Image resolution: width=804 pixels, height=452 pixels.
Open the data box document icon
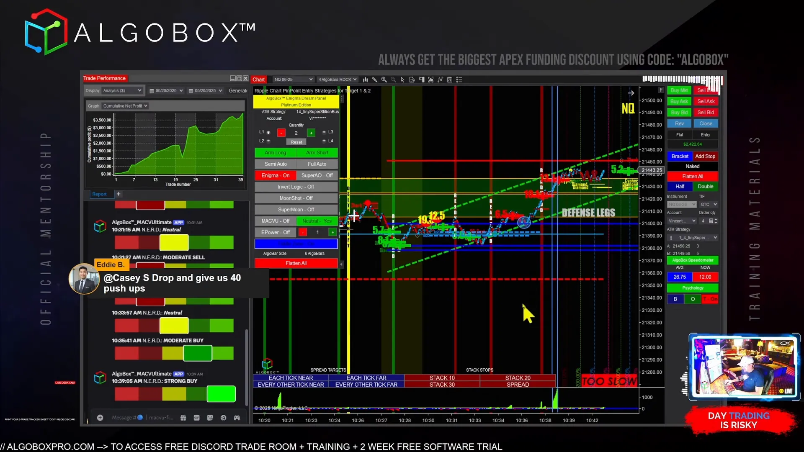(x=412, y=80)
